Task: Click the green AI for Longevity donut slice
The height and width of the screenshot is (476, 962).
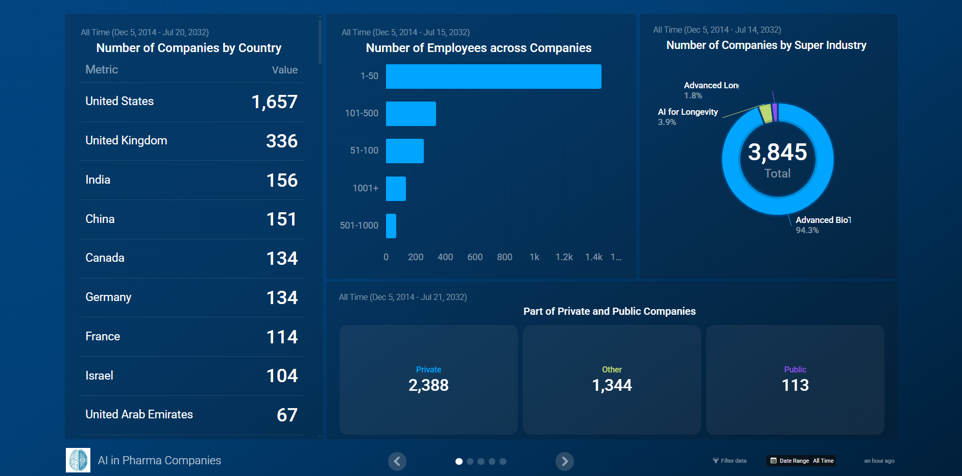Action: point(765,114)
